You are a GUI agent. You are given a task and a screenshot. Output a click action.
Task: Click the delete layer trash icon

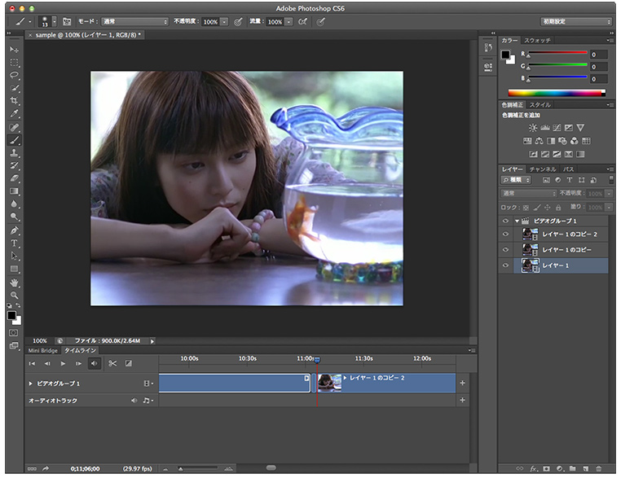coord(599,469)
